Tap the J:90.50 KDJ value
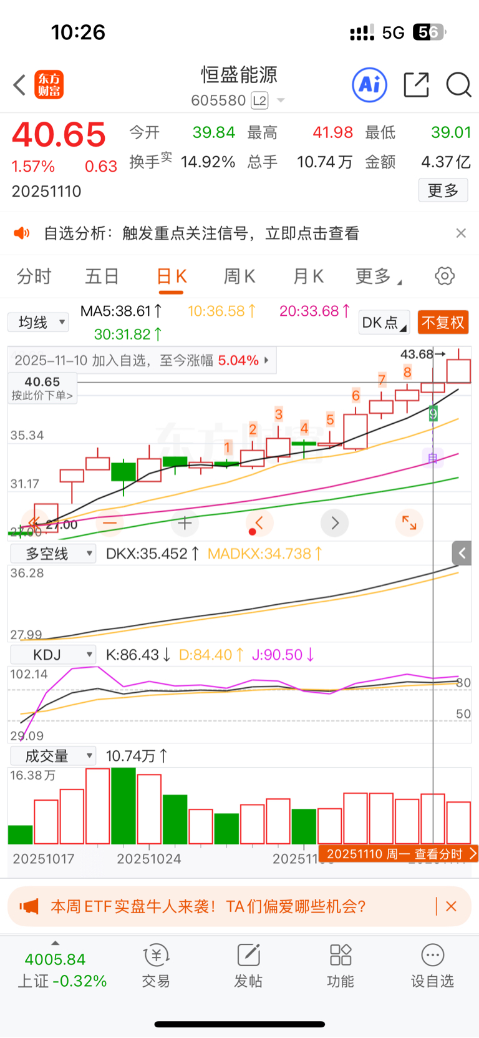Image resolution: width=479 pixels, height=1038 pixels. pos(283,655)
